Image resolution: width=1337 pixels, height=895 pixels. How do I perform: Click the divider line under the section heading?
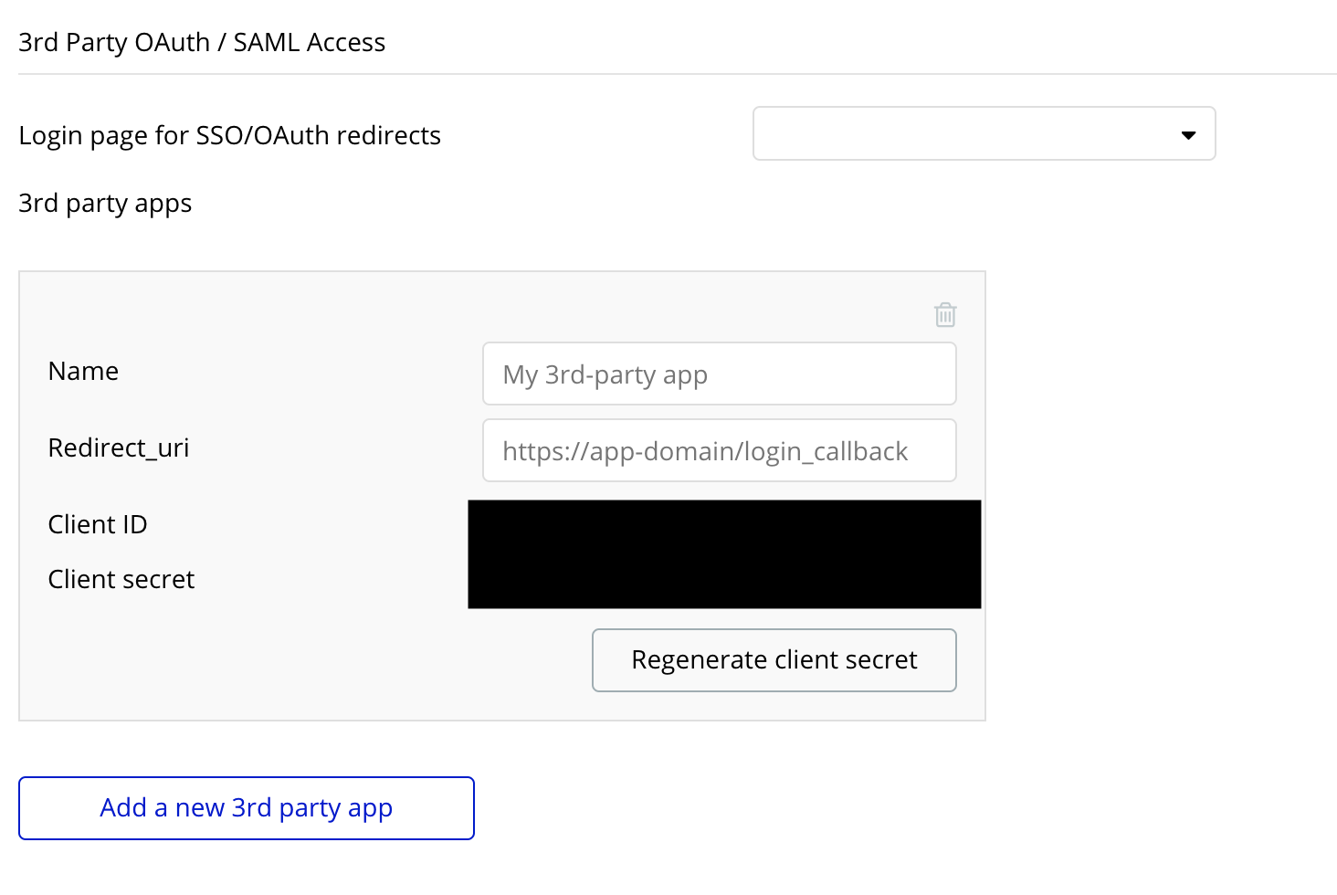pos(676,74)
